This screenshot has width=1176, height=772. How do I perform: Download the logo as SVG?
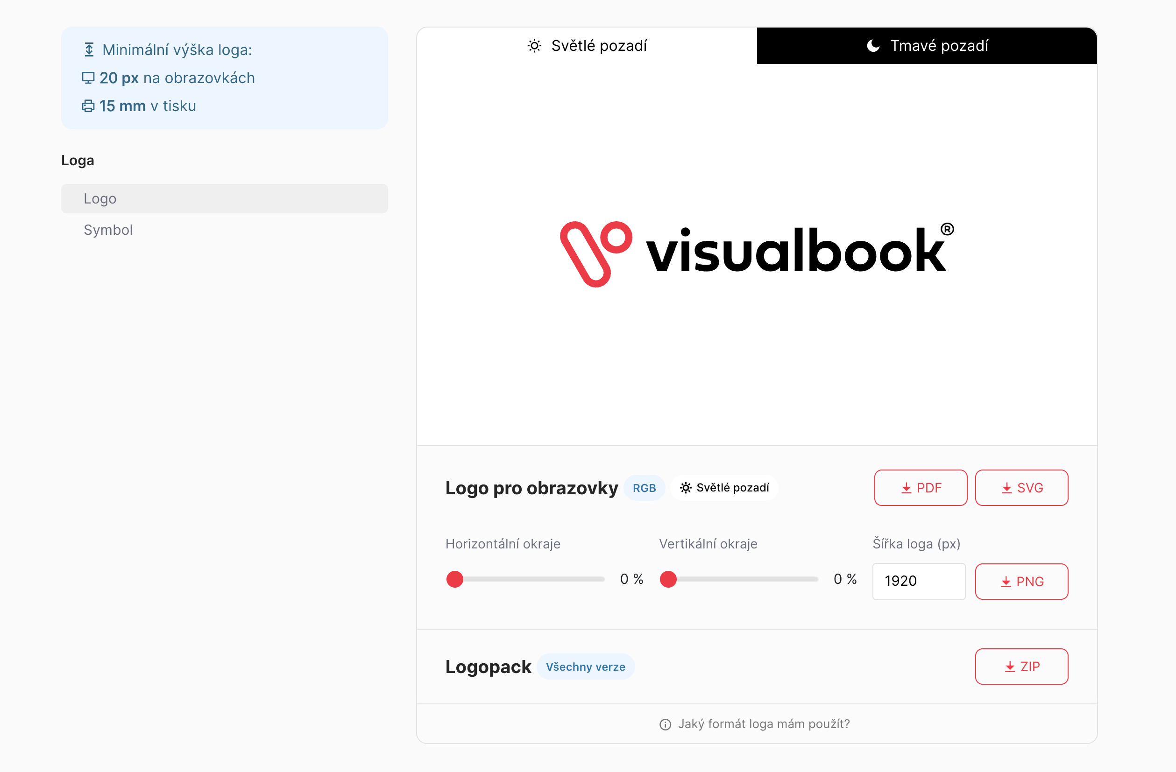click(x=1021, y=487)
